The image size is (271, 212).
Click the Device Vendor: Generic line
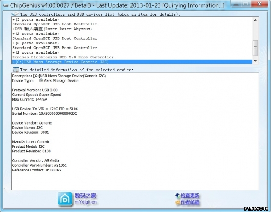(x=32, y=123)
